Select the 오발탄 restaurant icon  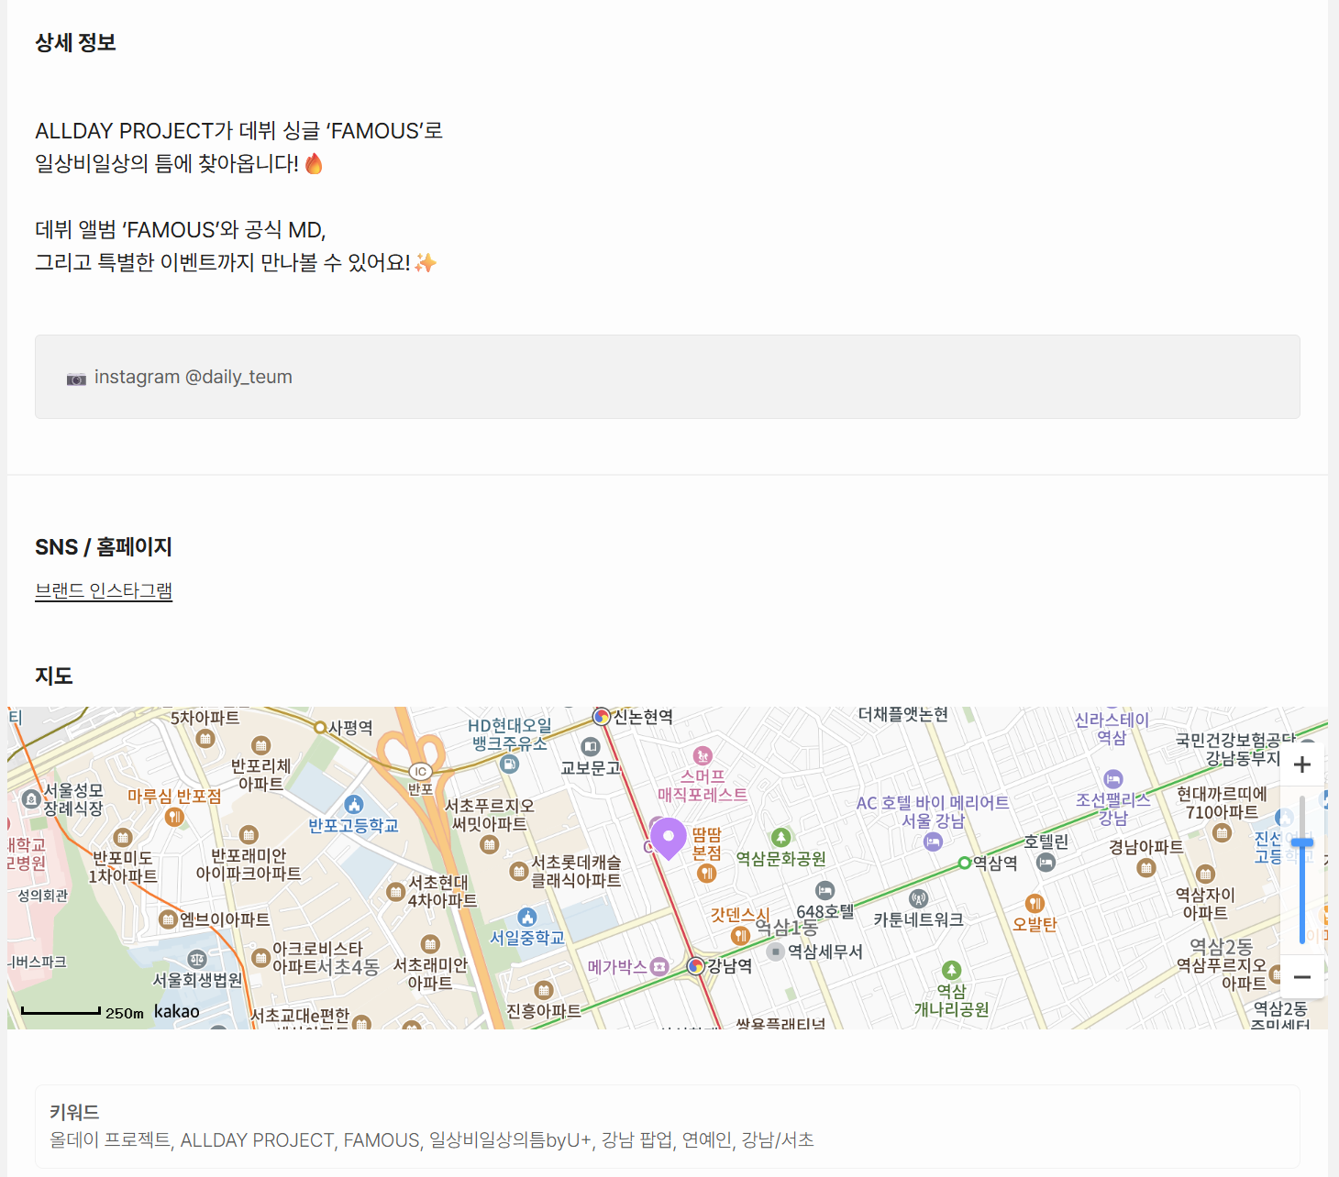click(x=1035, y=904)
